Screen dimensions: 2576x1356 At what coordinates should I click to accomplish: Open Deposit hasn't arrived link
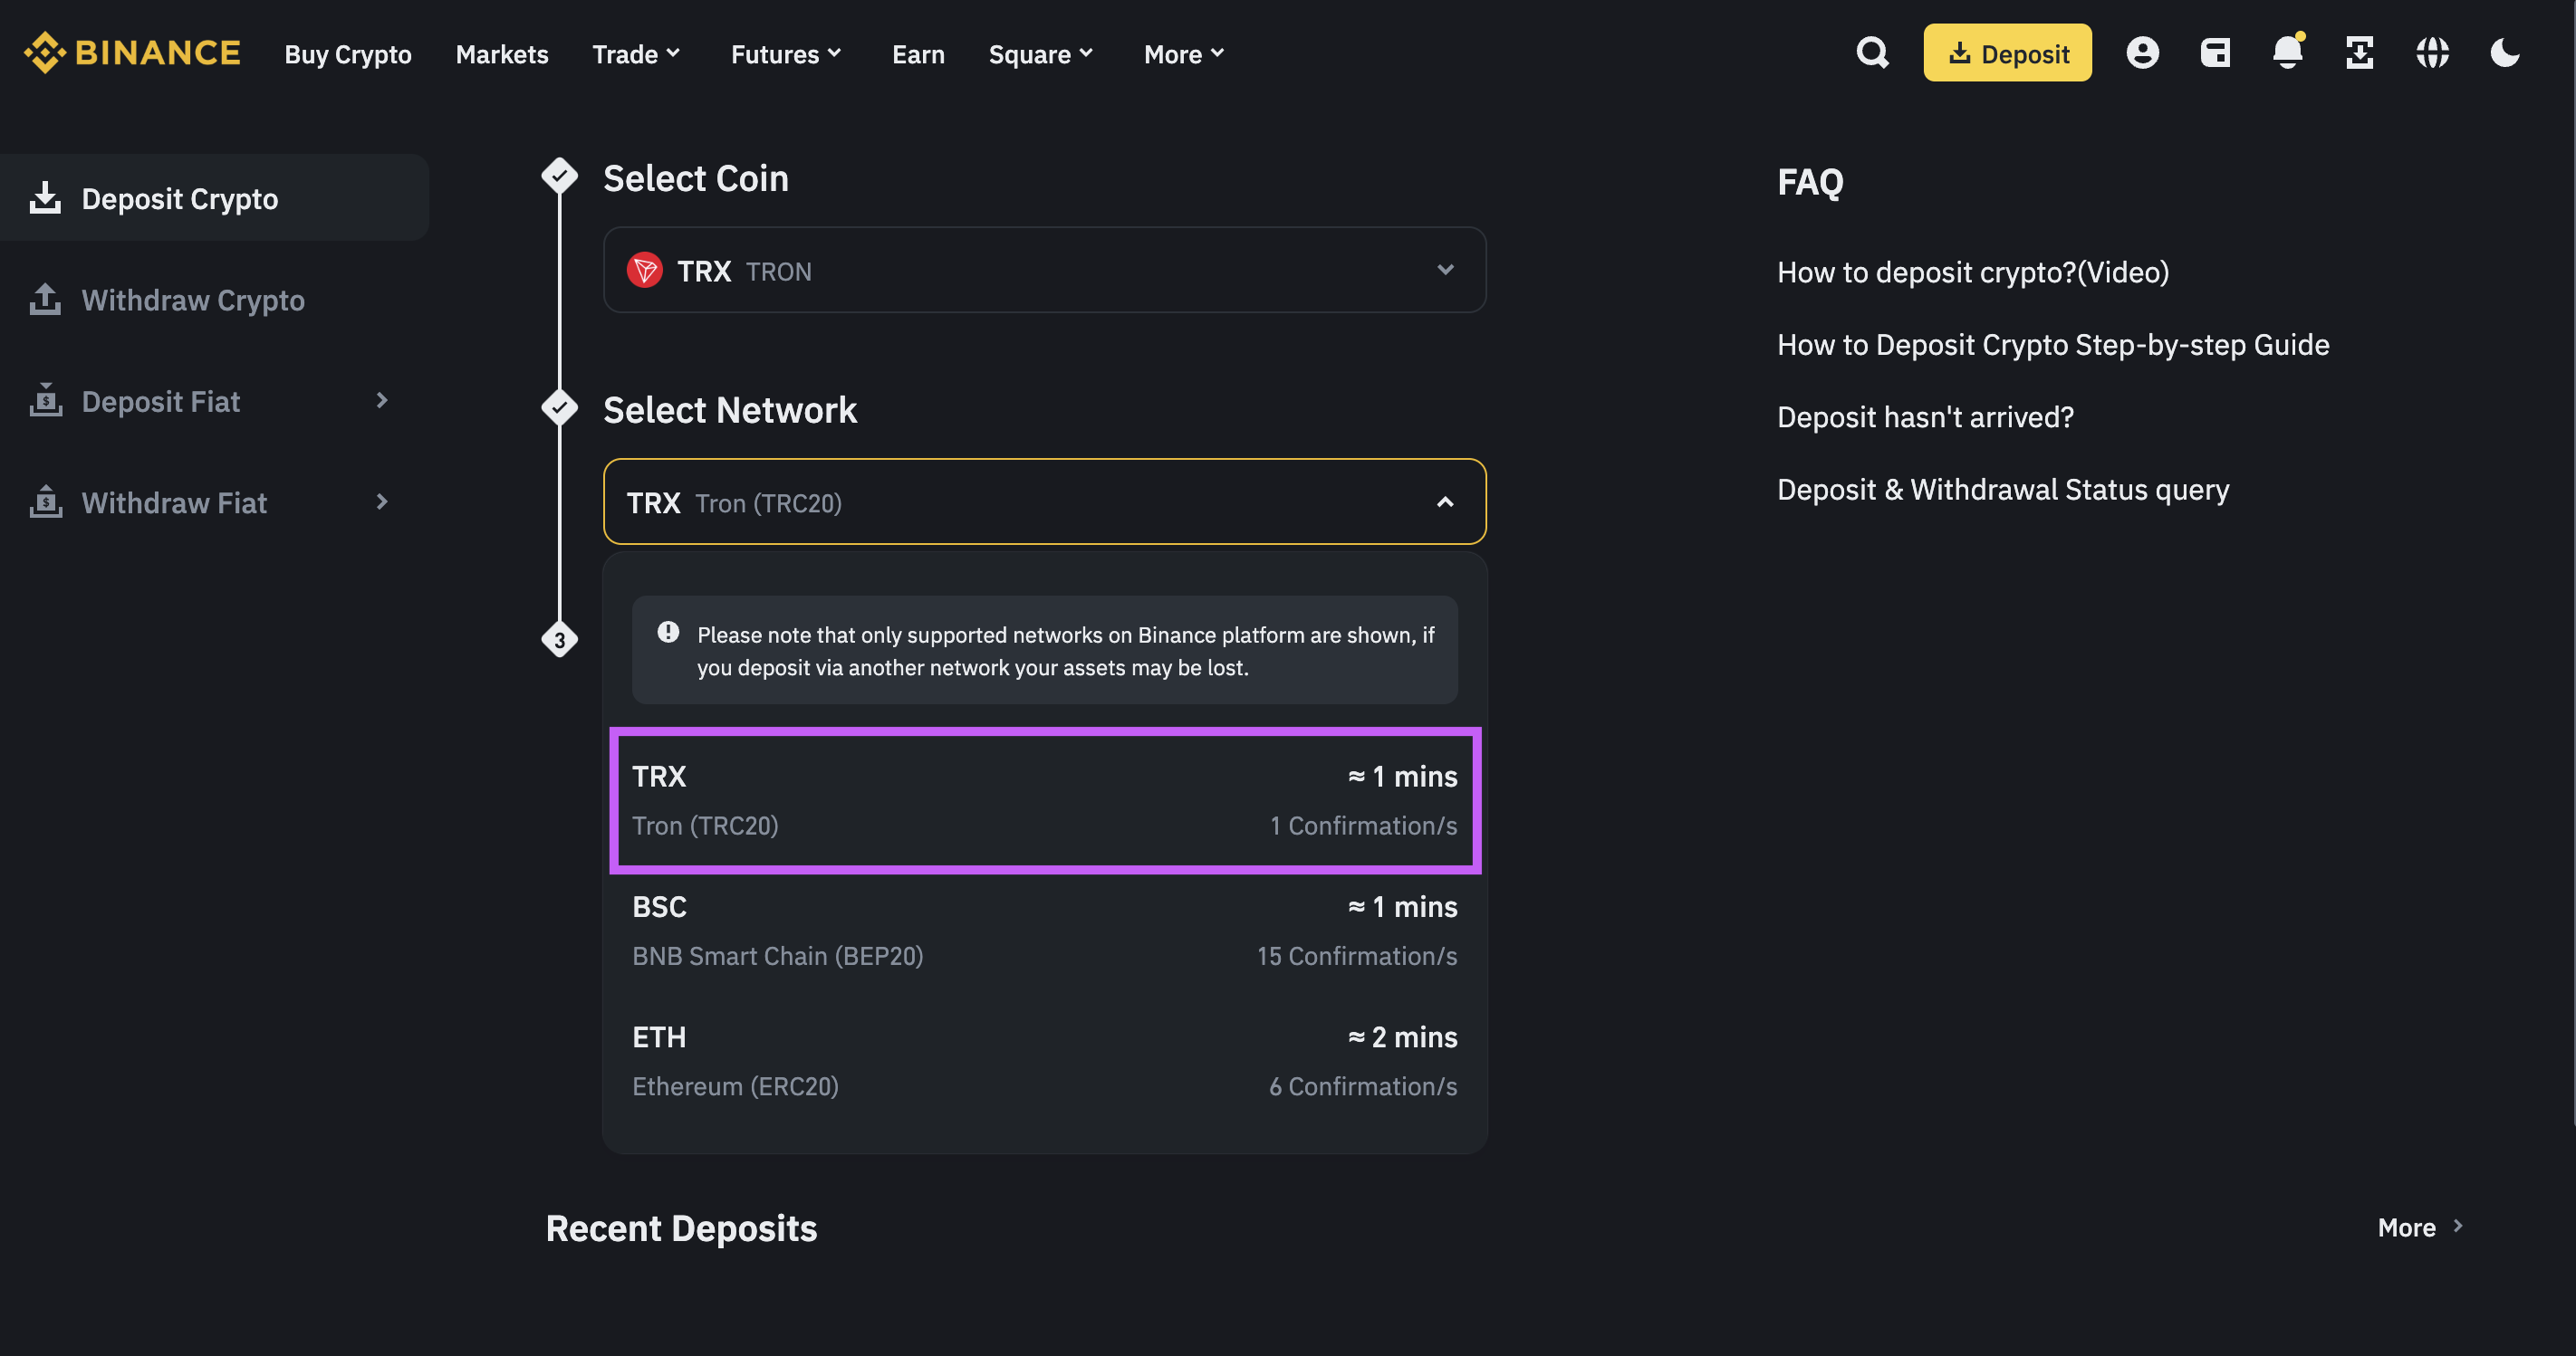point(1925,416)
